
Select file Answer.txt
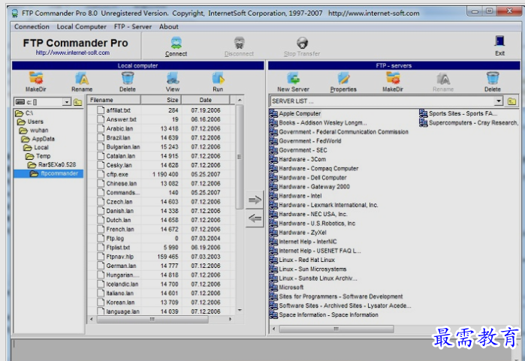coord(117,119)
